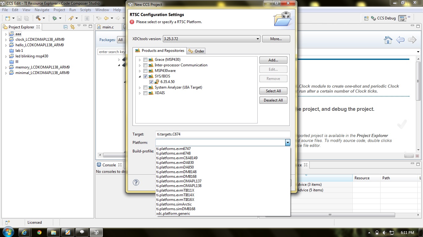
Task: Click the Platform dropdown arrow
Action: (x=288, y=142)
